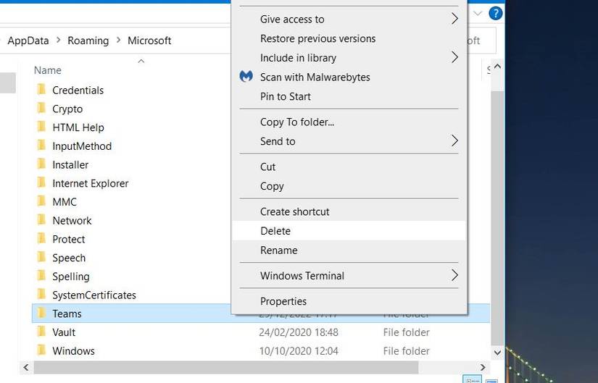Select Copy from context menu
The image size is (598, 383).
pos(349,186)
